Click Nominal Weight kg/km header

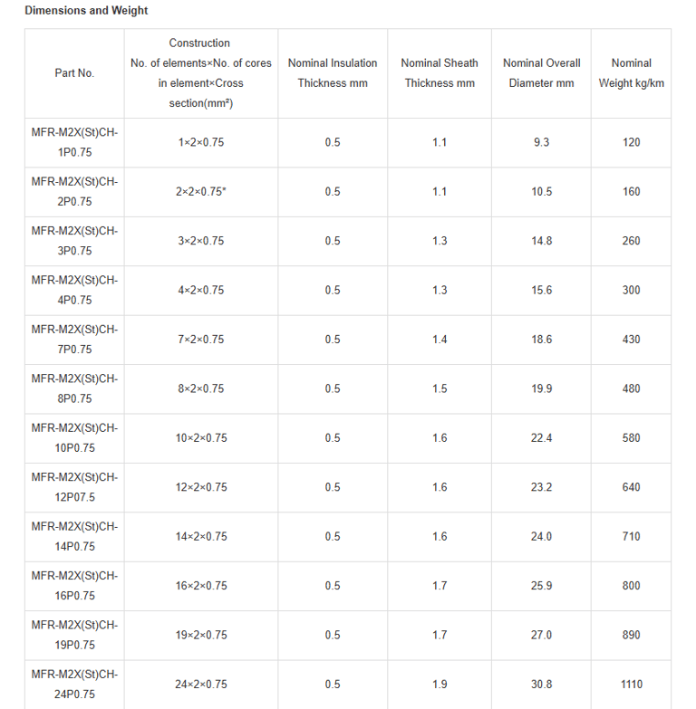632,73
